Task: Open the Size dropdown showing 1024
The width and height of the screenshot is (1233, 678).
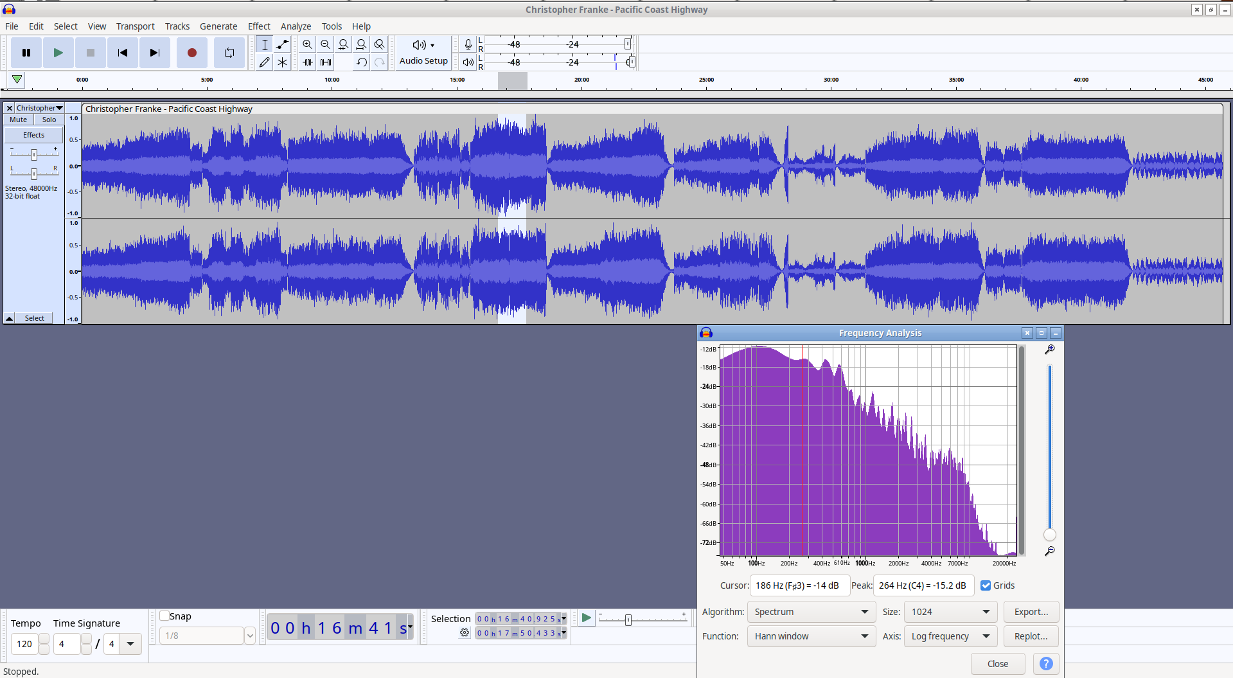Action: pyautogui.click(x=950, y=612)
